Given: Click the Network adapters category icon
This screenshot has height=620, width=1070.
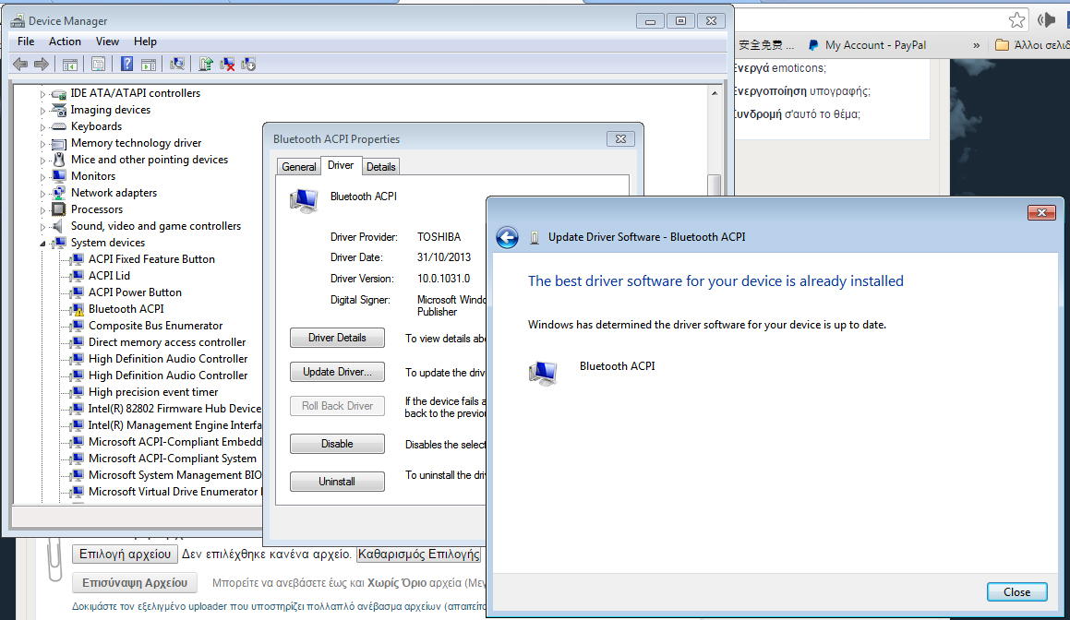Looking at the screenshot, I should point(59,193).
